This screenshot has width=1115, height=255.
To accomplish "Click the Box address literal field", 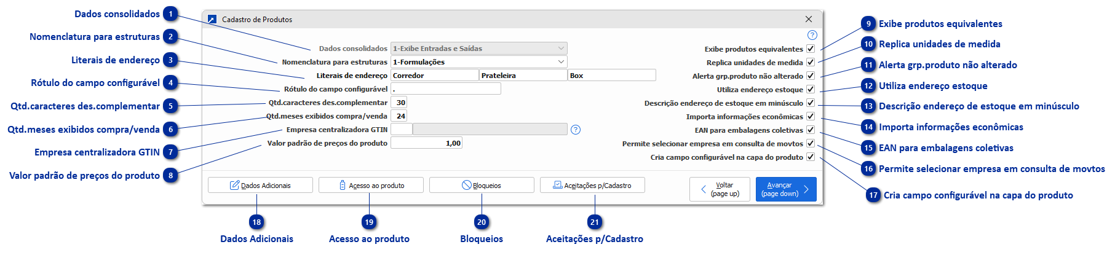I will point(612,76).
